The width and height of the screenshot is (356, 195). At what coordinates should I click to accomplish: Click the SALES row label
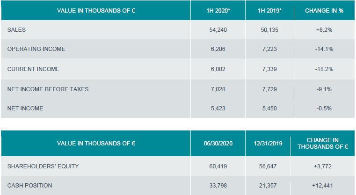16,29
